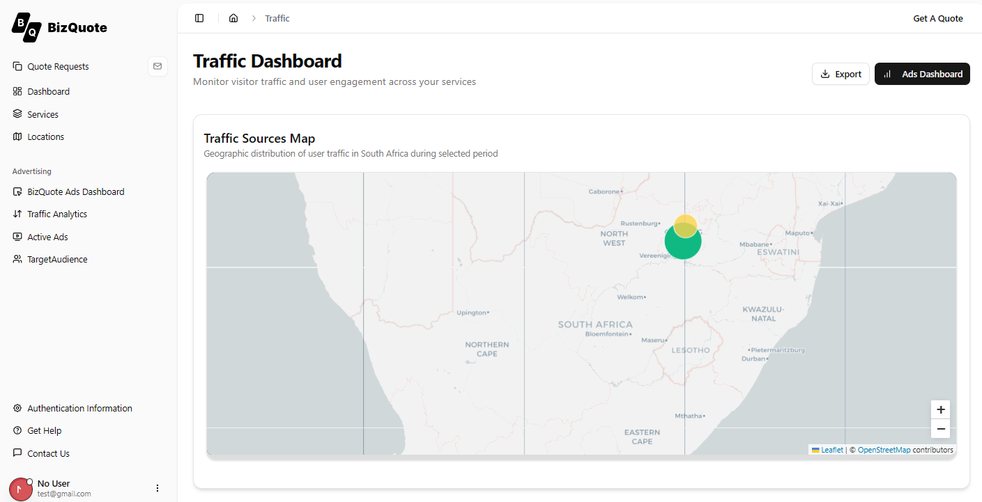
Task: Click the home breadcrumb icon
Action: [233, 18]
